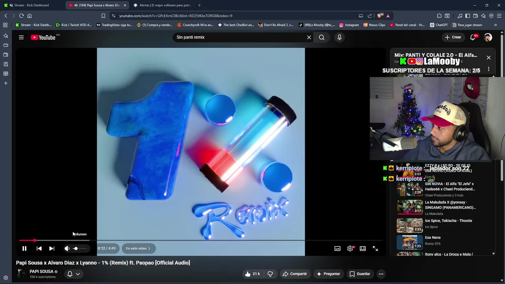
Task: Toggle the subscription notification bell
Action: pyautogui.click(x=70, y=274)
